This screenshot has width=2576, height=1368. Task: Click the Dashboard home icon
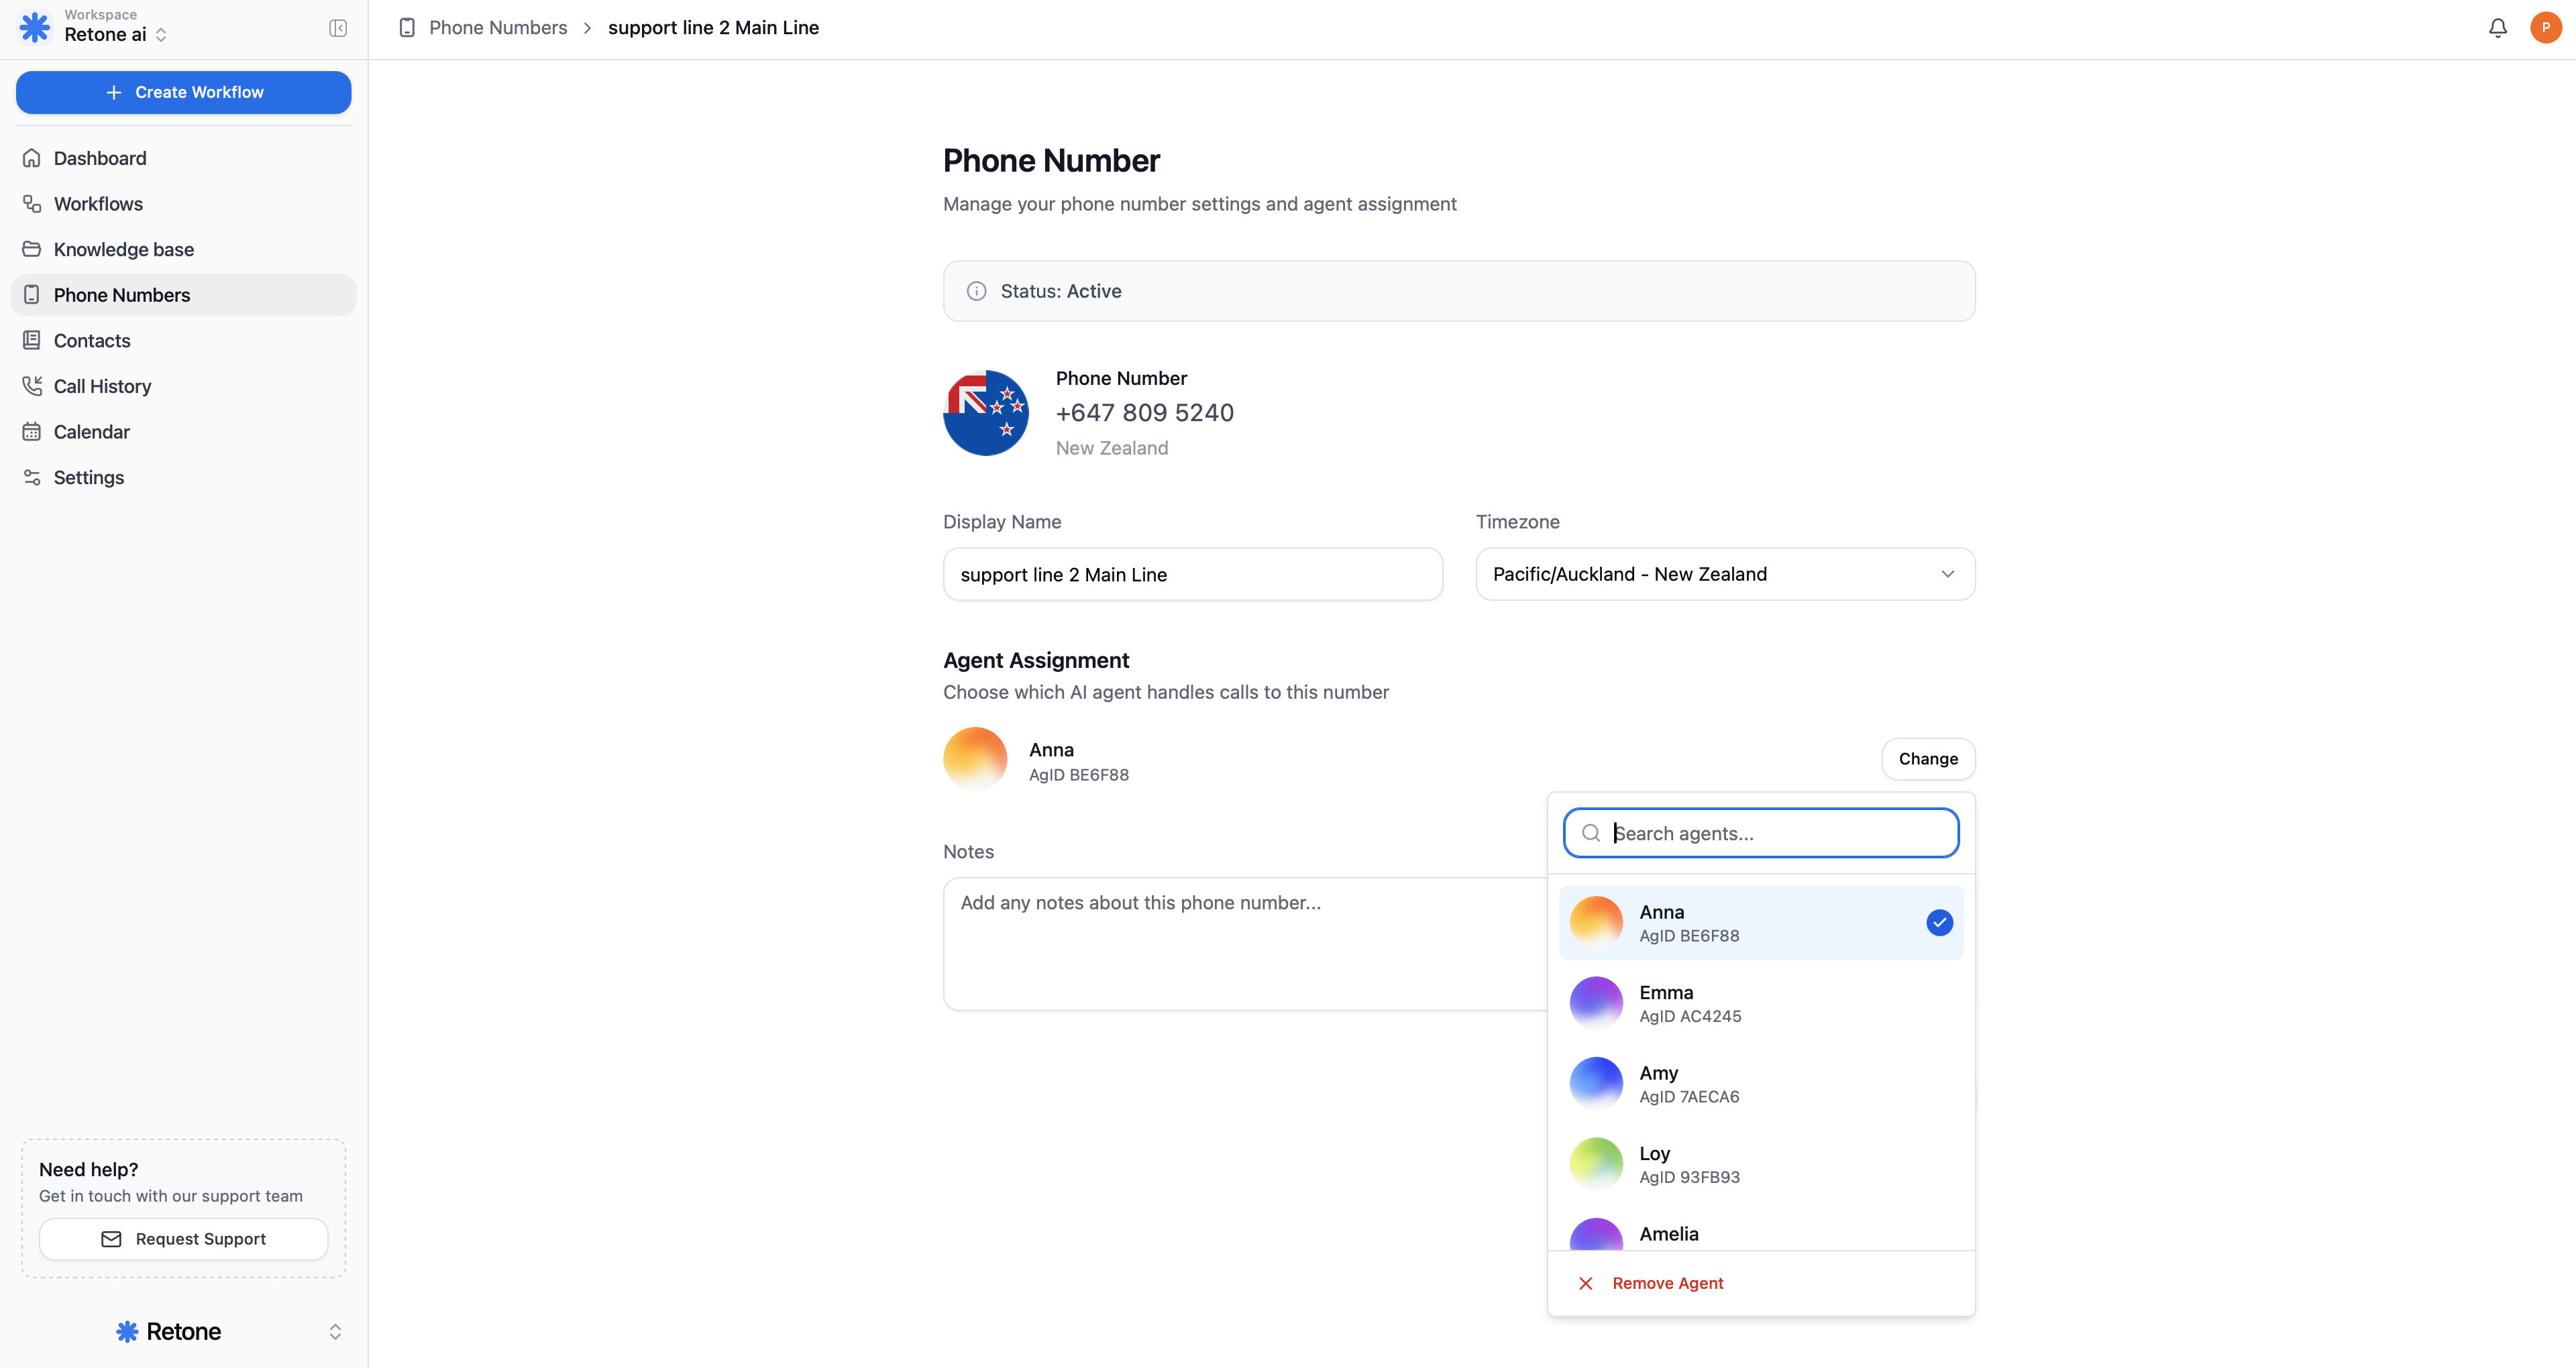point(32,158)
